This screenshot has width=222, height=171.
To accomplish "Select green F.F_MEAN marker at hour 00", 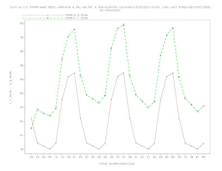I will [x=31, y=129].
